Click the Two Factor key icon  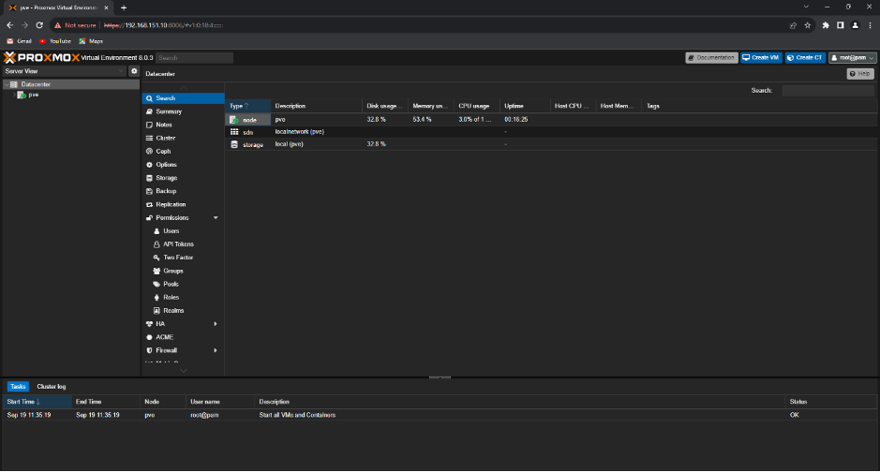coord(157,258)
